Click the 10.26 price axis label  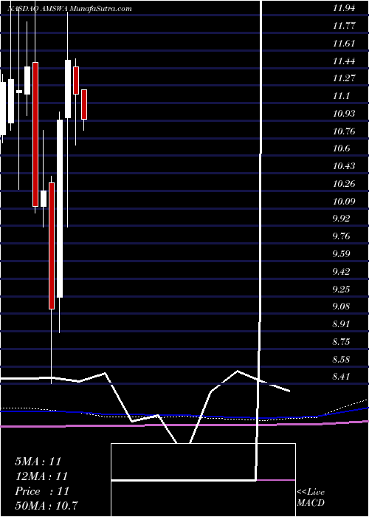click(344, 184)
